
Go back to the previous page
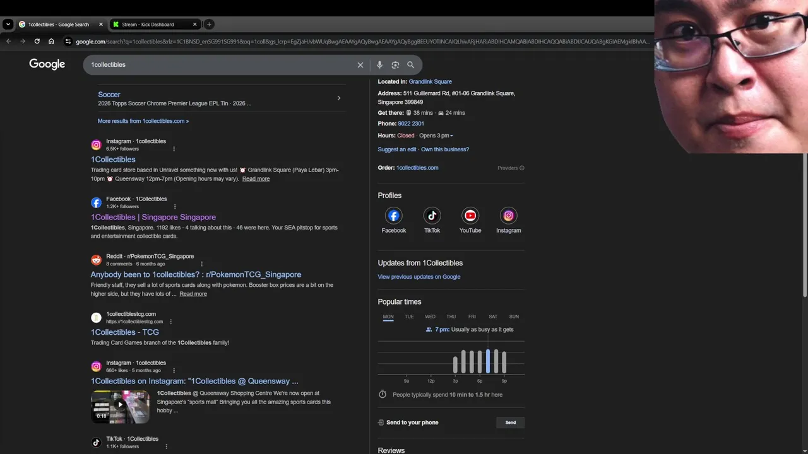click(8, 42)
